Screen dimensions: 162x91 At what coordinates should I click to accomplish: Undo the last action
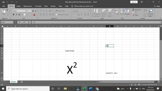coord(7,2)
